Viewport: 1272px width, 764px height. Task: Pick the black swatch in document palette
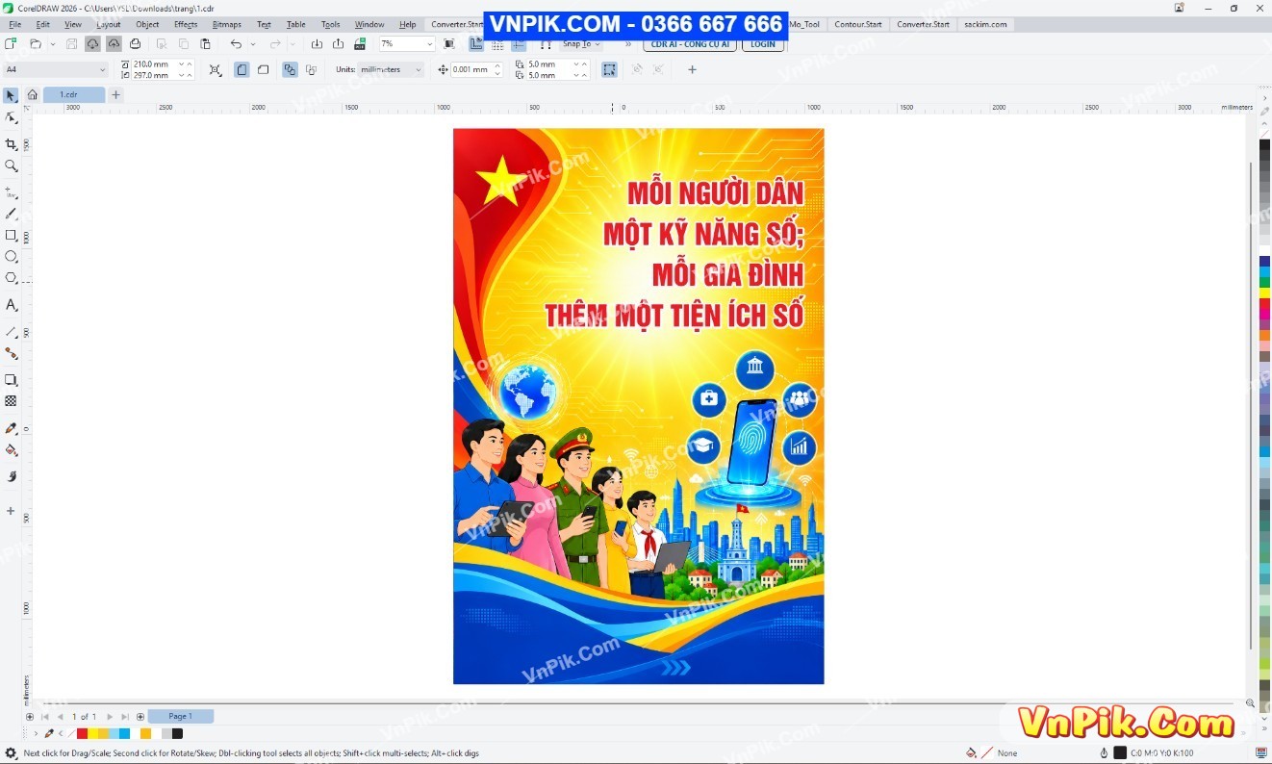coord(177,734)
